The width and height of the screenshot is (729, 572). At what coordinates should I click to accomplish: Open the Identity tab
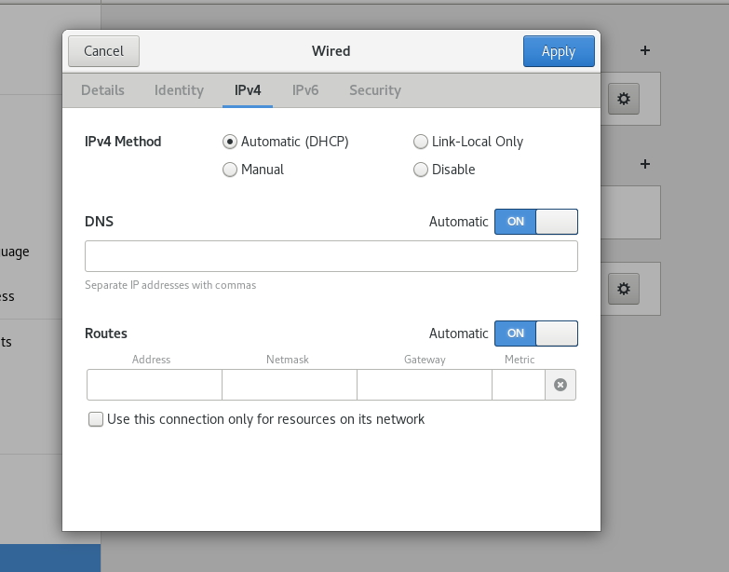click(x=179, y=90)
